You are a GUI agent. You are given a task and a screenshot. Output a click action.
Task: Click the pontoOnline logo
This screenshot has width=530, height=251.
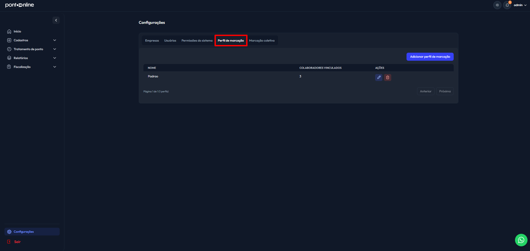pos(20,5)
